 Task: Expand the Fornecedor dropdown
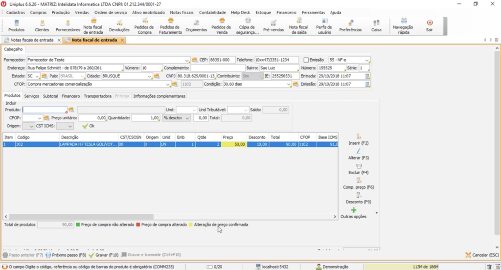coord(187,60)
